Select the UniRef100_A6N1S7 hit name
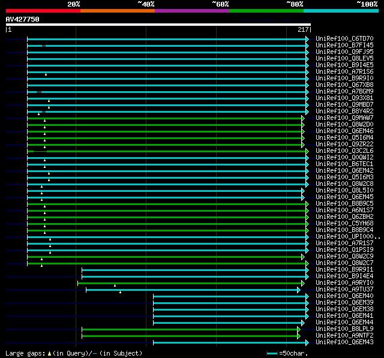This screenshot has width=384, height=358. click(344, 210)
